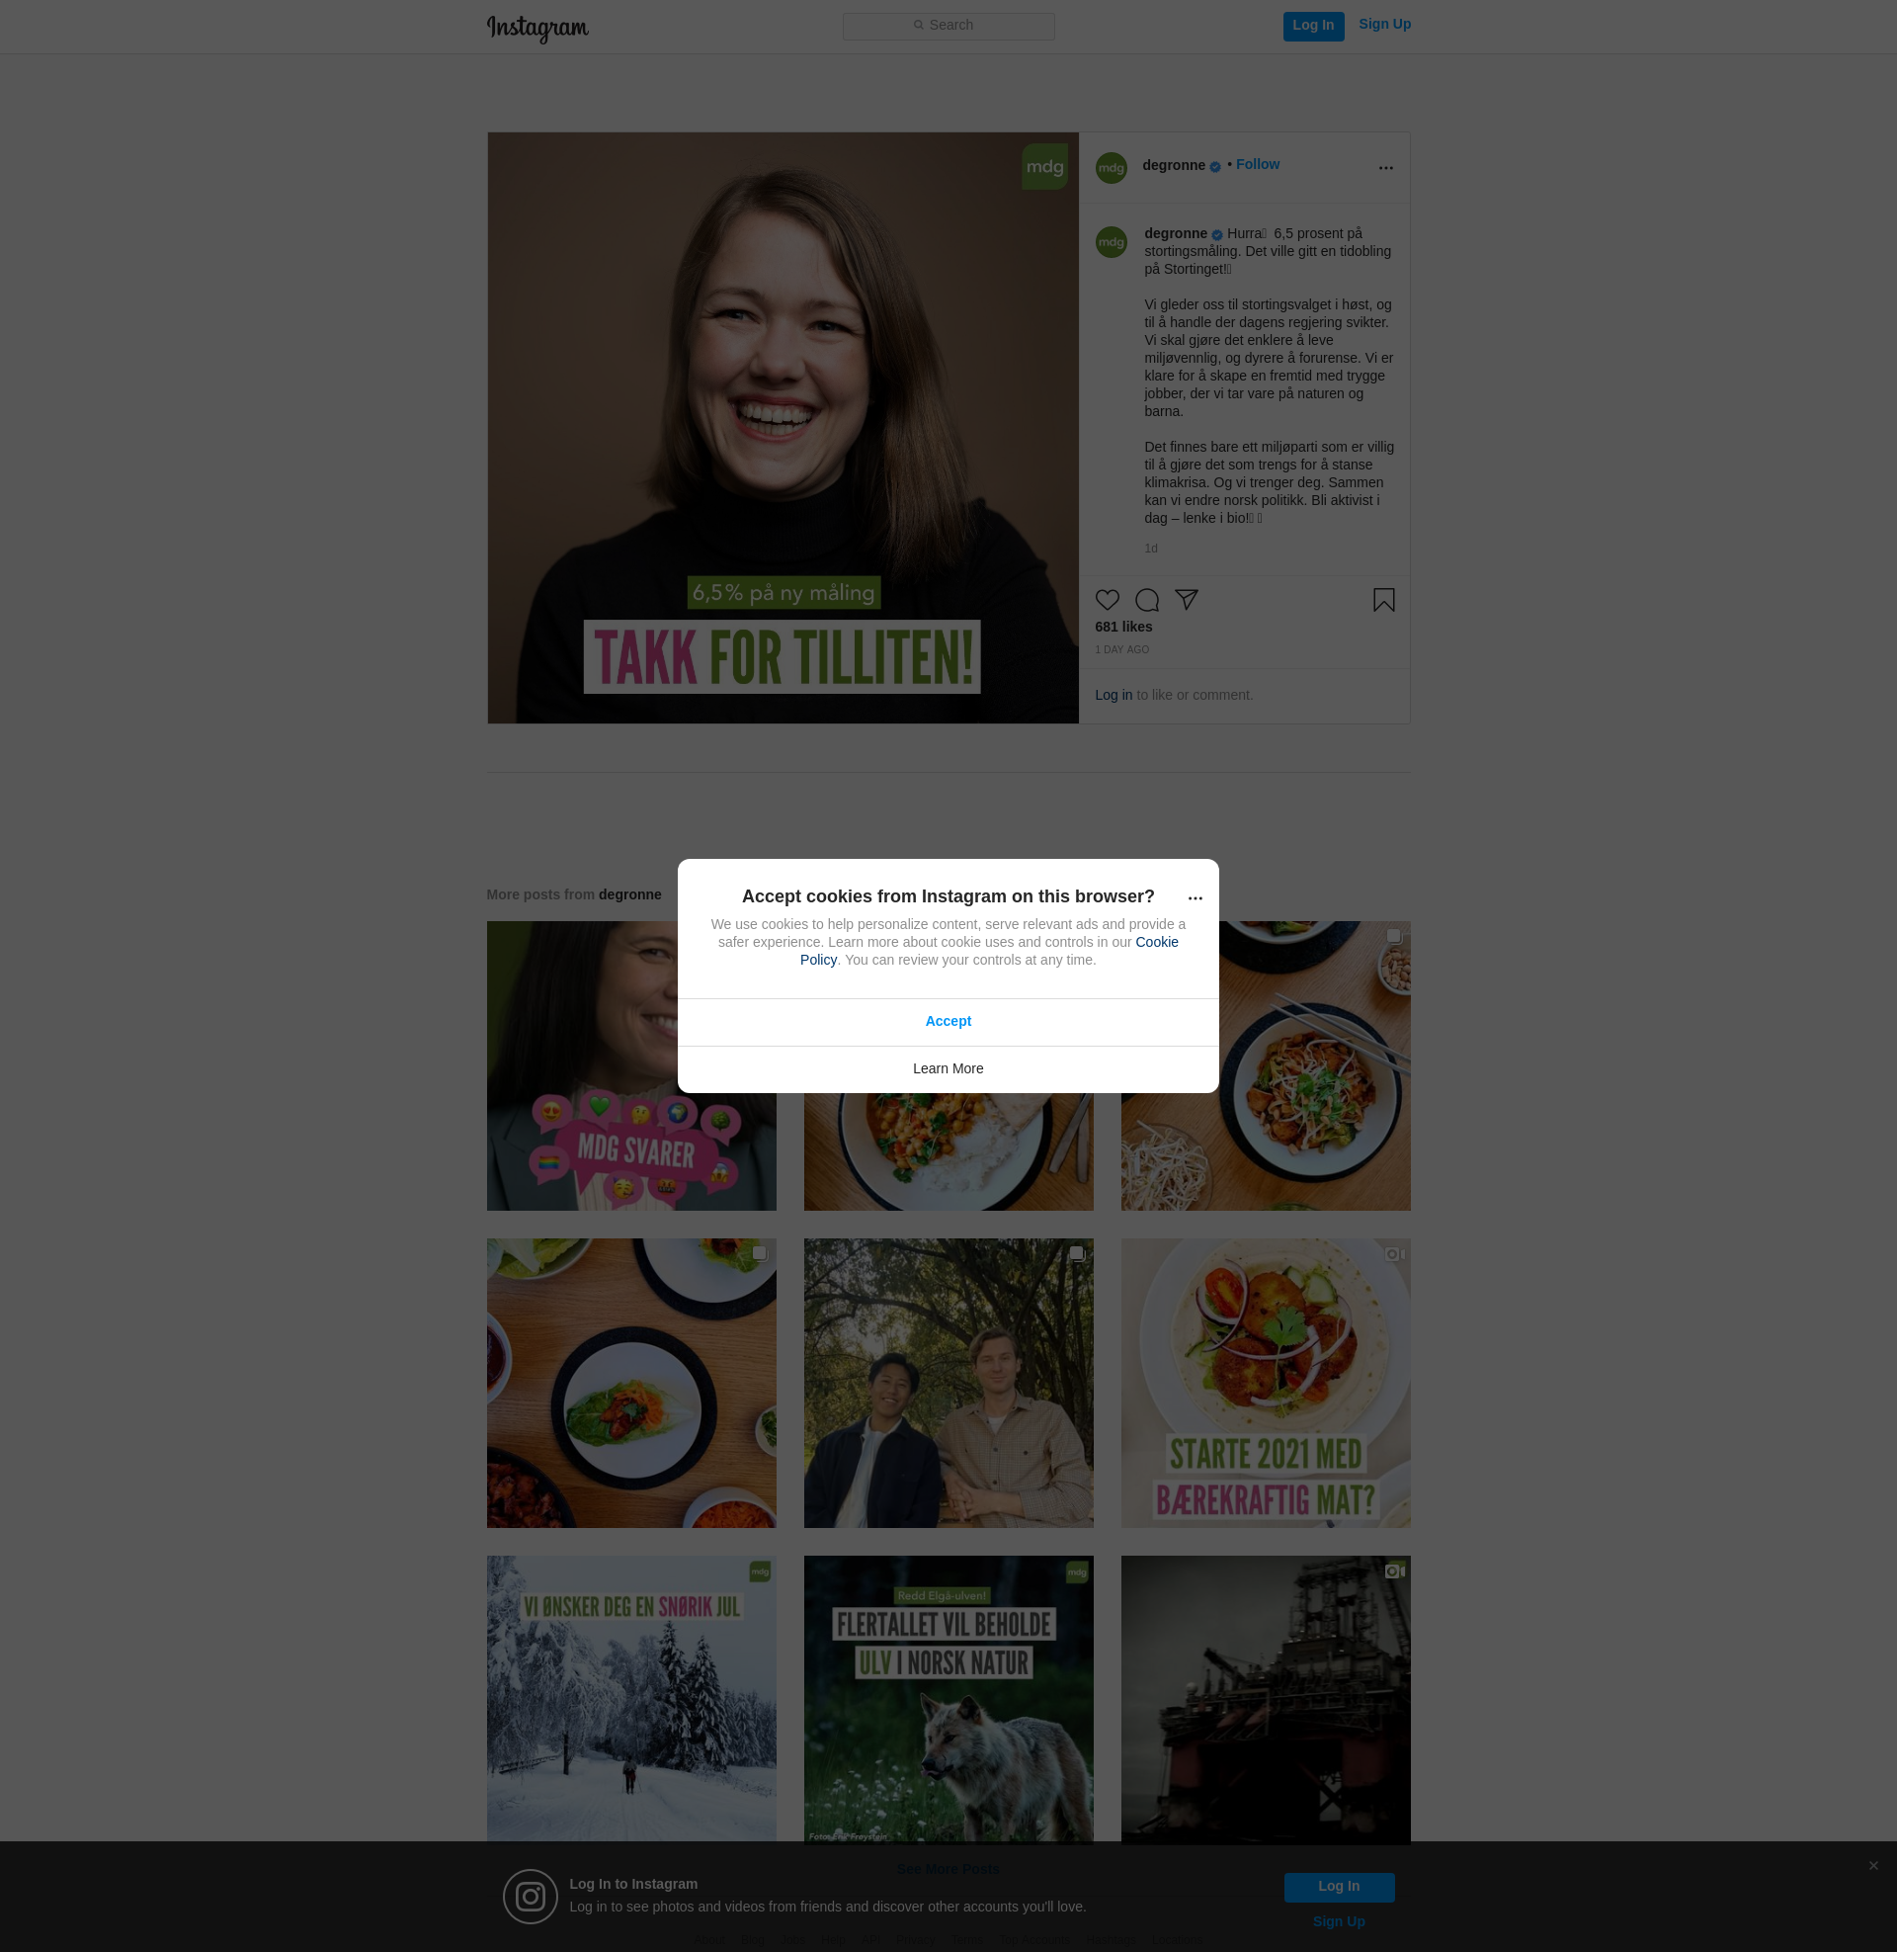Image resolution: width=1897 pixels, height=1952 pixels.
Task: Click the 1 DAY AGO timestamp
Action: pos(1121,649)
